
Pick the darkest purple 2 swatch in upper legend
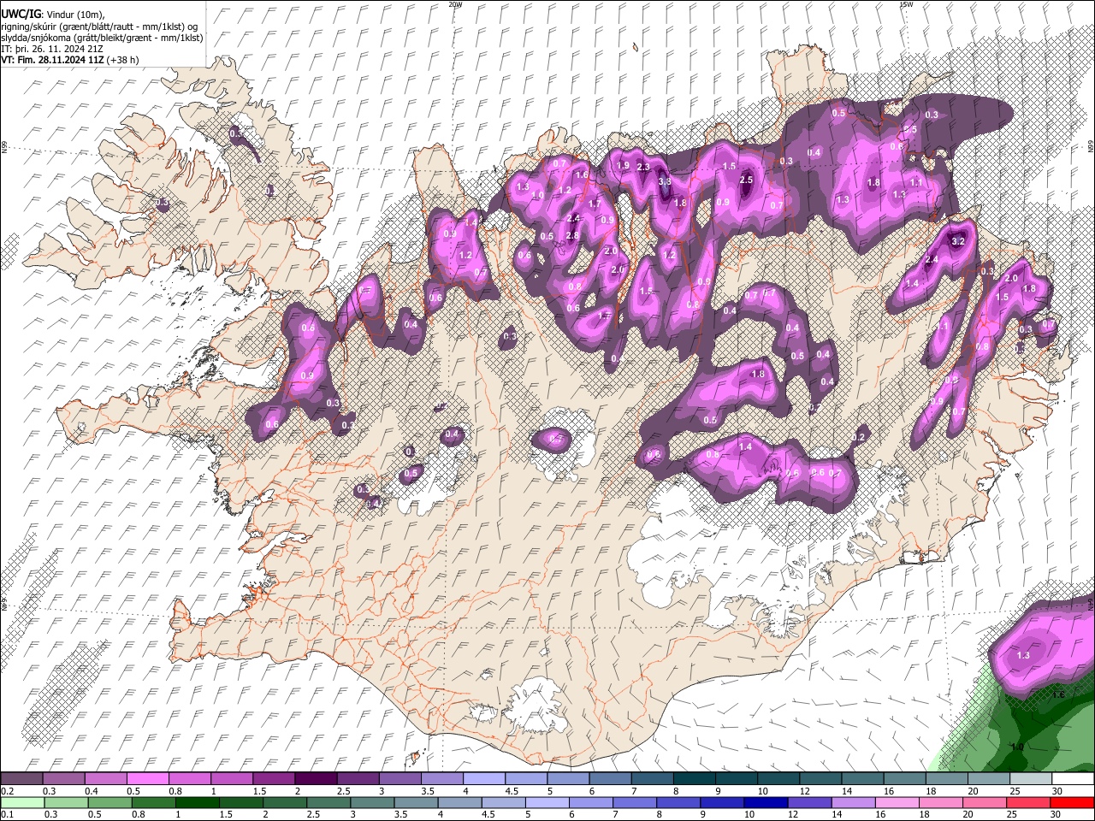(316, 779)
